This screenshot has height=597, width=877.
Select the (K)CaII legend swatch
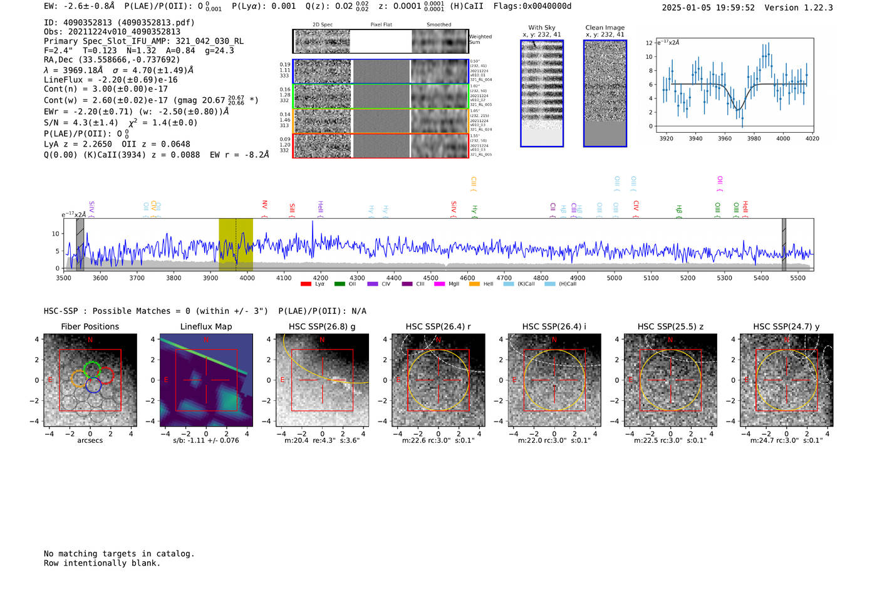pyautogui.click(x=509, y=284)
